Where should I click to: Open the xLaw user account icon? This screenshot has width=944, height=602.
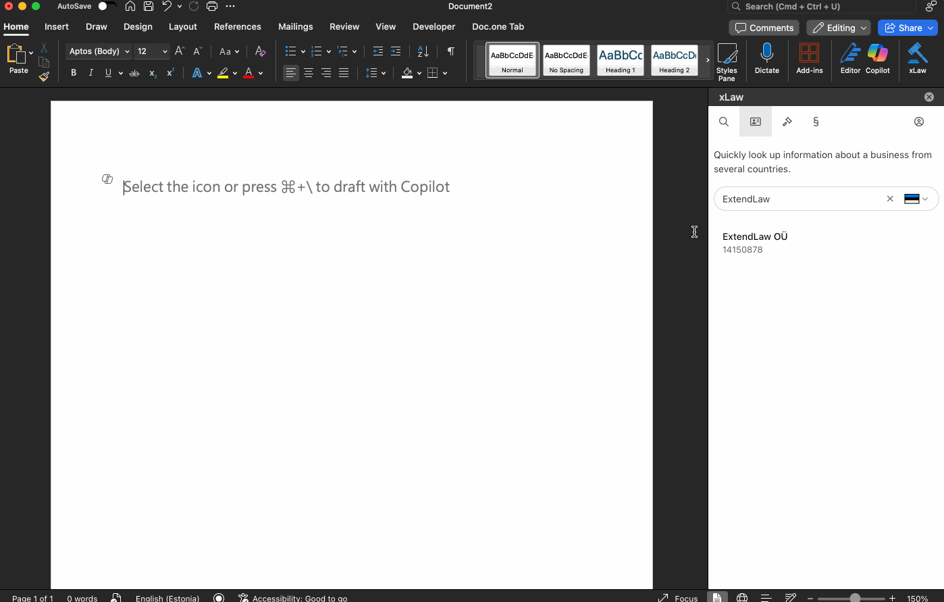[918, 122]
